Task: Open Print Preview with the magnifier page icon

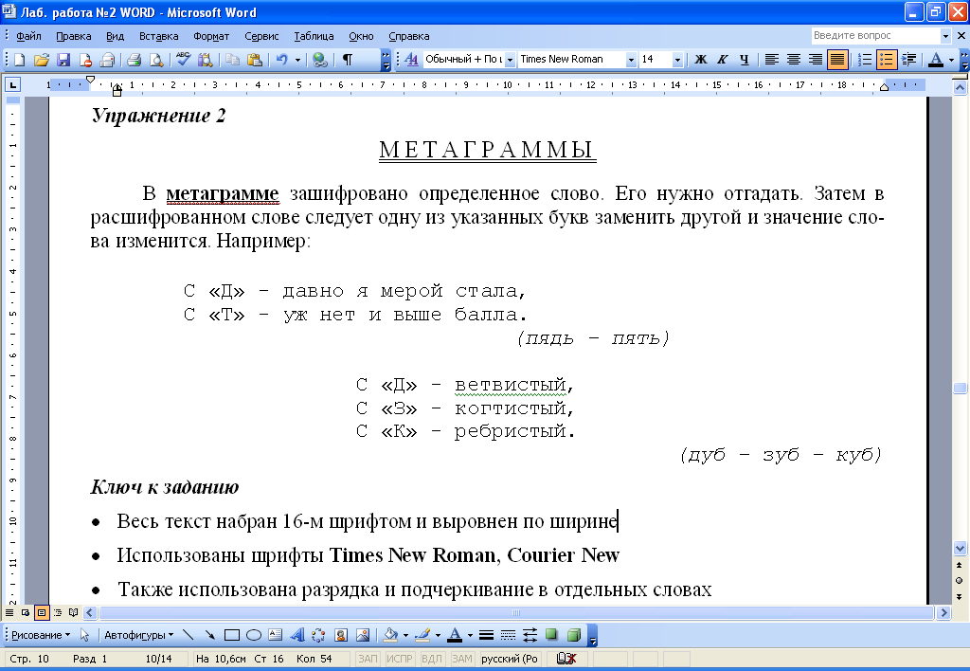Action: pyautogui.click(x=156, y=60)
